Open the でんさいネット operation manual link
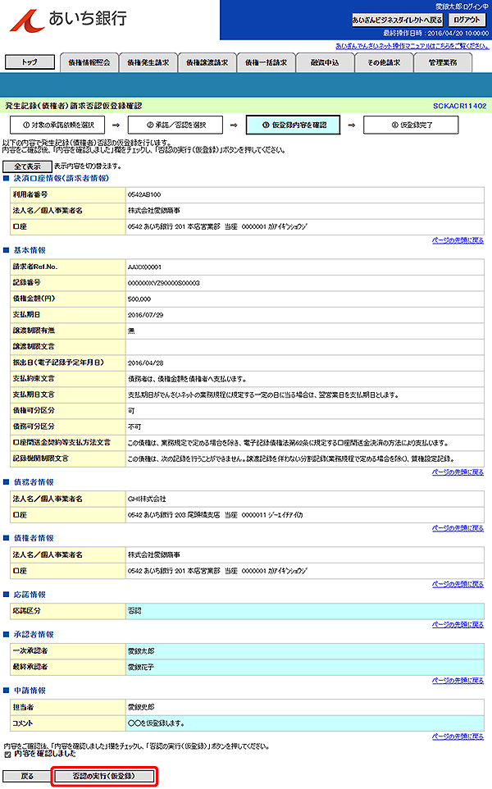Screen dimensions: 492x789 click(x=412, y=46)
